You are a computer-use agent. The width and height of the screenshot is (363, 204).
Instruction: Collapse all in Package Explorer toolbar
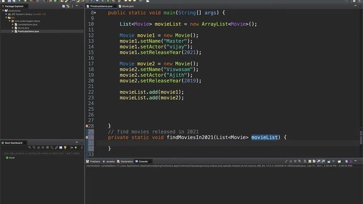[x=64, y=6]
